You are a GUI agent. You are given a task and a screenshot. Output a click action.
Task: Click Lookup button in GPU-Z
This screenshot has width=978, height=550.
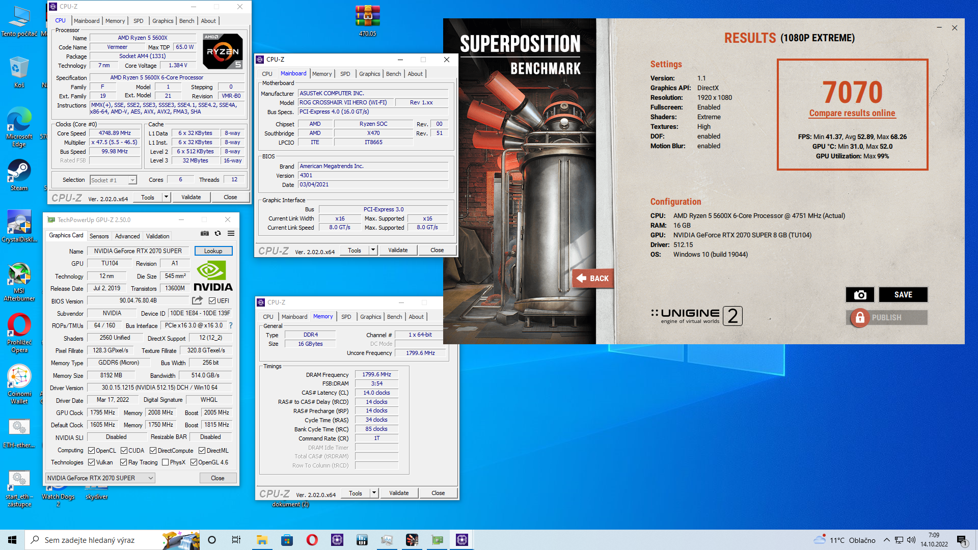(x=213, y=251)
